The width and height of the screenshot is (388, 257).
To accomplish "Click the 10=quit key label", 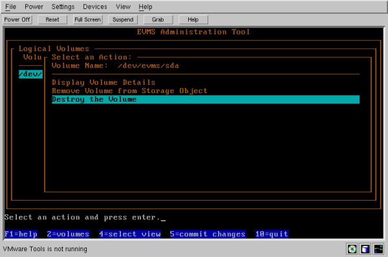I will (272, 234).
